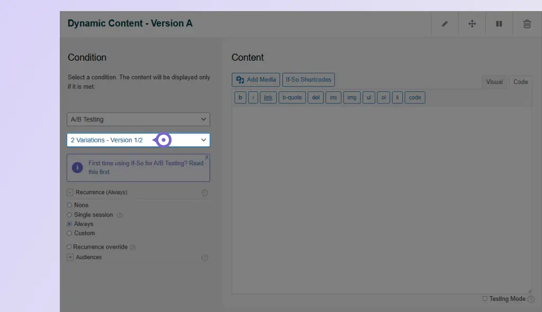Open the A/B Testing condition dropdown
The image size is (542, 312).
coord(138,119)
